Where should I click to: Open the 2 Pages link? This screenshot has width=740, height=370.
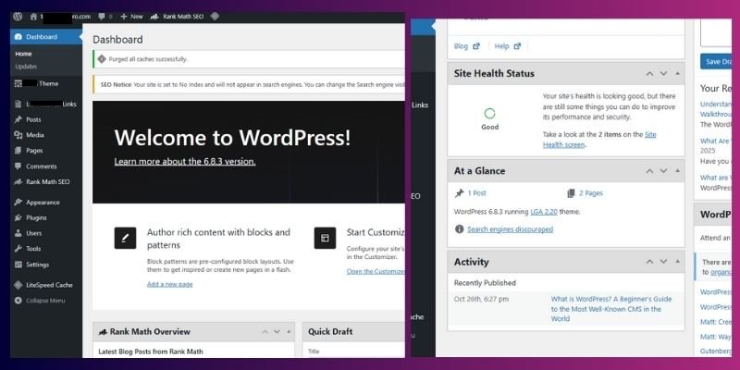pyautogui.click(x=591, y=193)
